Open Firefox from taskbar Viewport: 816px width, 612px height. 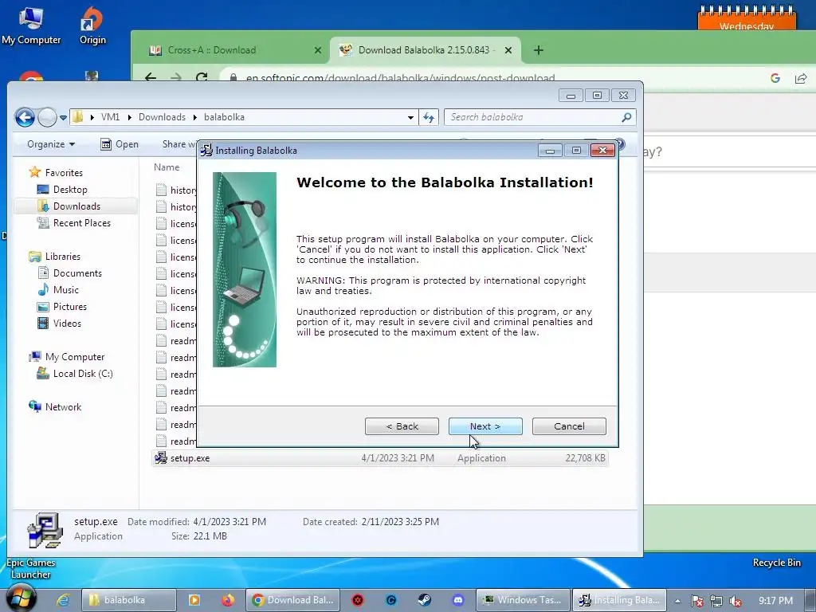227,600
